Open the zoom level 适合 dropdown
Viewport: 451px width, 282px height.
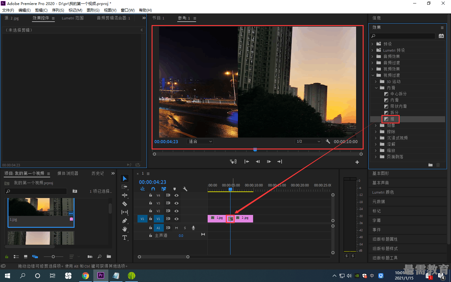[200, 142]
